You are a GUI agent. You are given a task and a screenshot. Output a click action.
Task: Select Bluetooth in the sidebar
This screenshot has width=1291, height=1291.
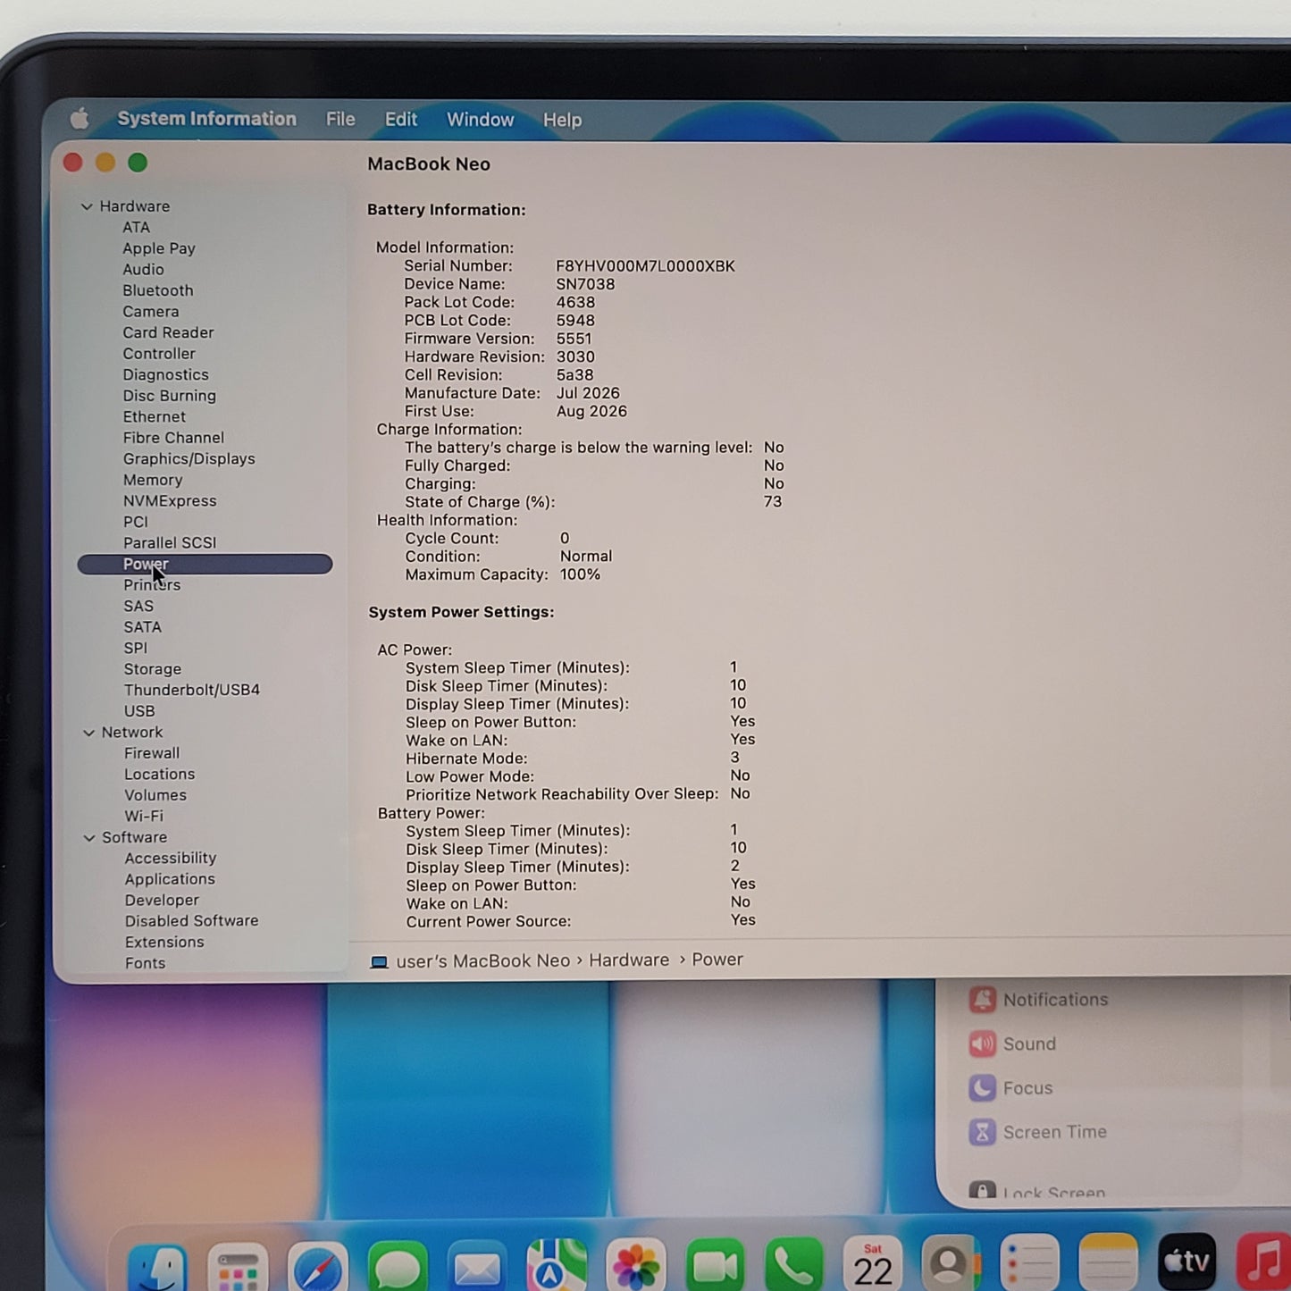(x=158, y=290)
